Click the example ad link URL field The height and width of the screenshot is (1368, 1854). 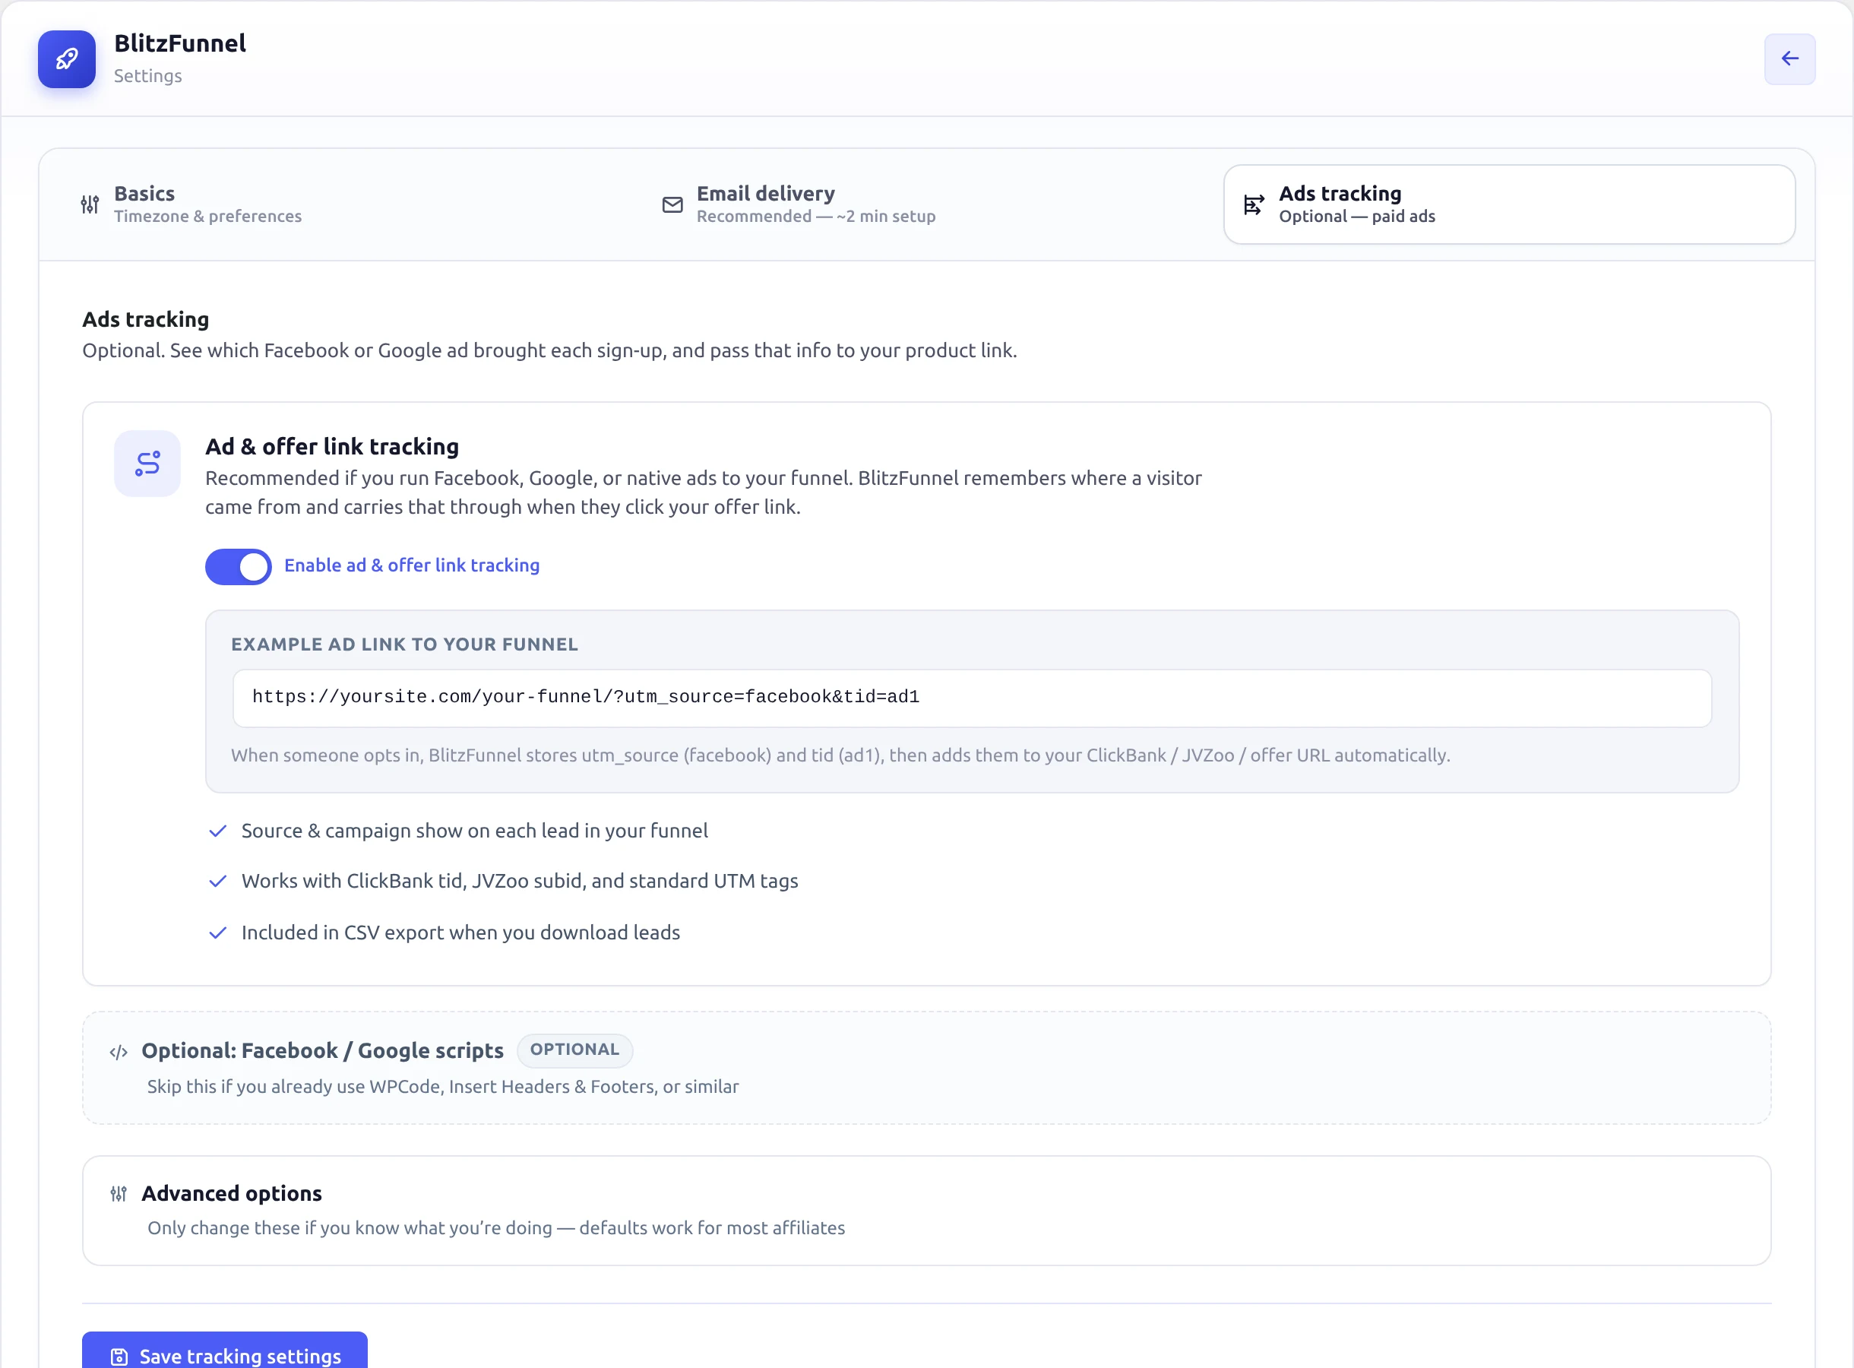tap(972, 697)
